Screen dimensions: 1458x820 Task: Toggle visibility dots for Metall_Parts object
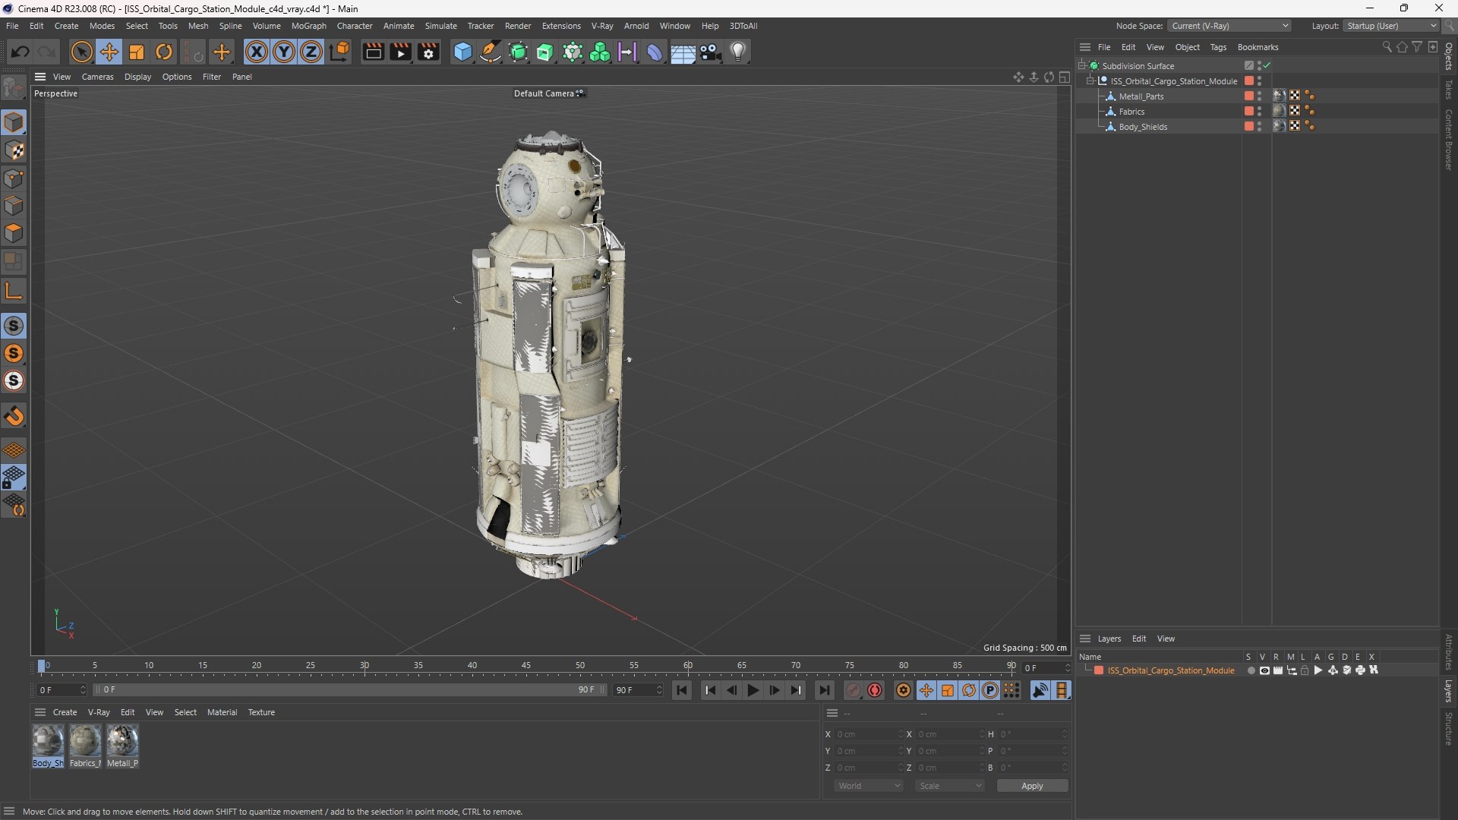pyautogui.click(x=1259, y=96)
